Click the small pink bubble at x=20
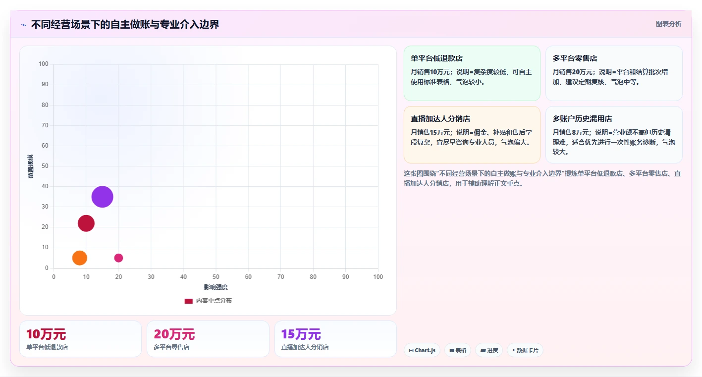Image resolution: width=702 pixels, height=377 pixels. pyautogui.click(x=118, y=258)
